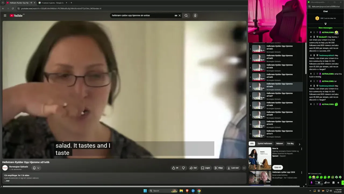
Task: Open options menu for New in ad
Action: pos(302,149)
